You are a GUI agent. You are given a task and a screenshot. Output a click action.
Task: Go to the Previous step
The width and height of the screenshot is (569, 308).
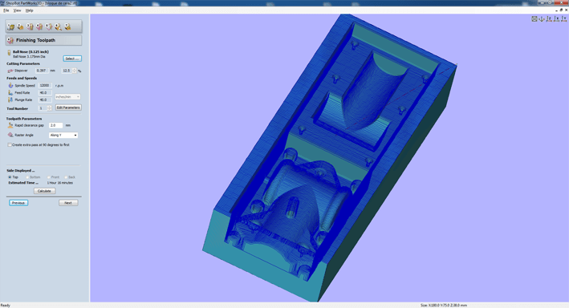(x=18, y=203)
